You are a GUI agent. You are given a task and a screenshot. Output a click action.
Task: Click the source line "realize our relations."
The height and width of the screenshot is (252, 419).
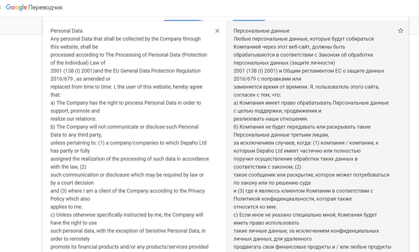74,119
